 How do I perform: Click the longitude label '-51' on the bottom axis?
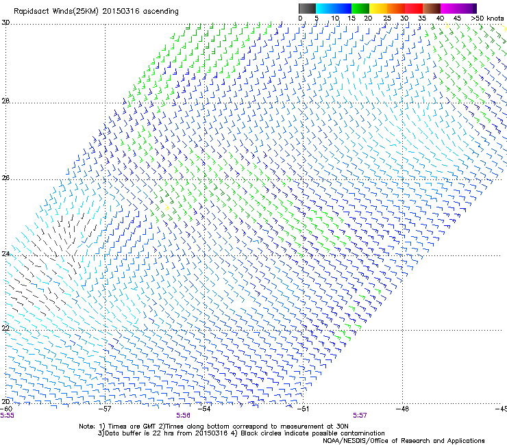tap(303, 409)
